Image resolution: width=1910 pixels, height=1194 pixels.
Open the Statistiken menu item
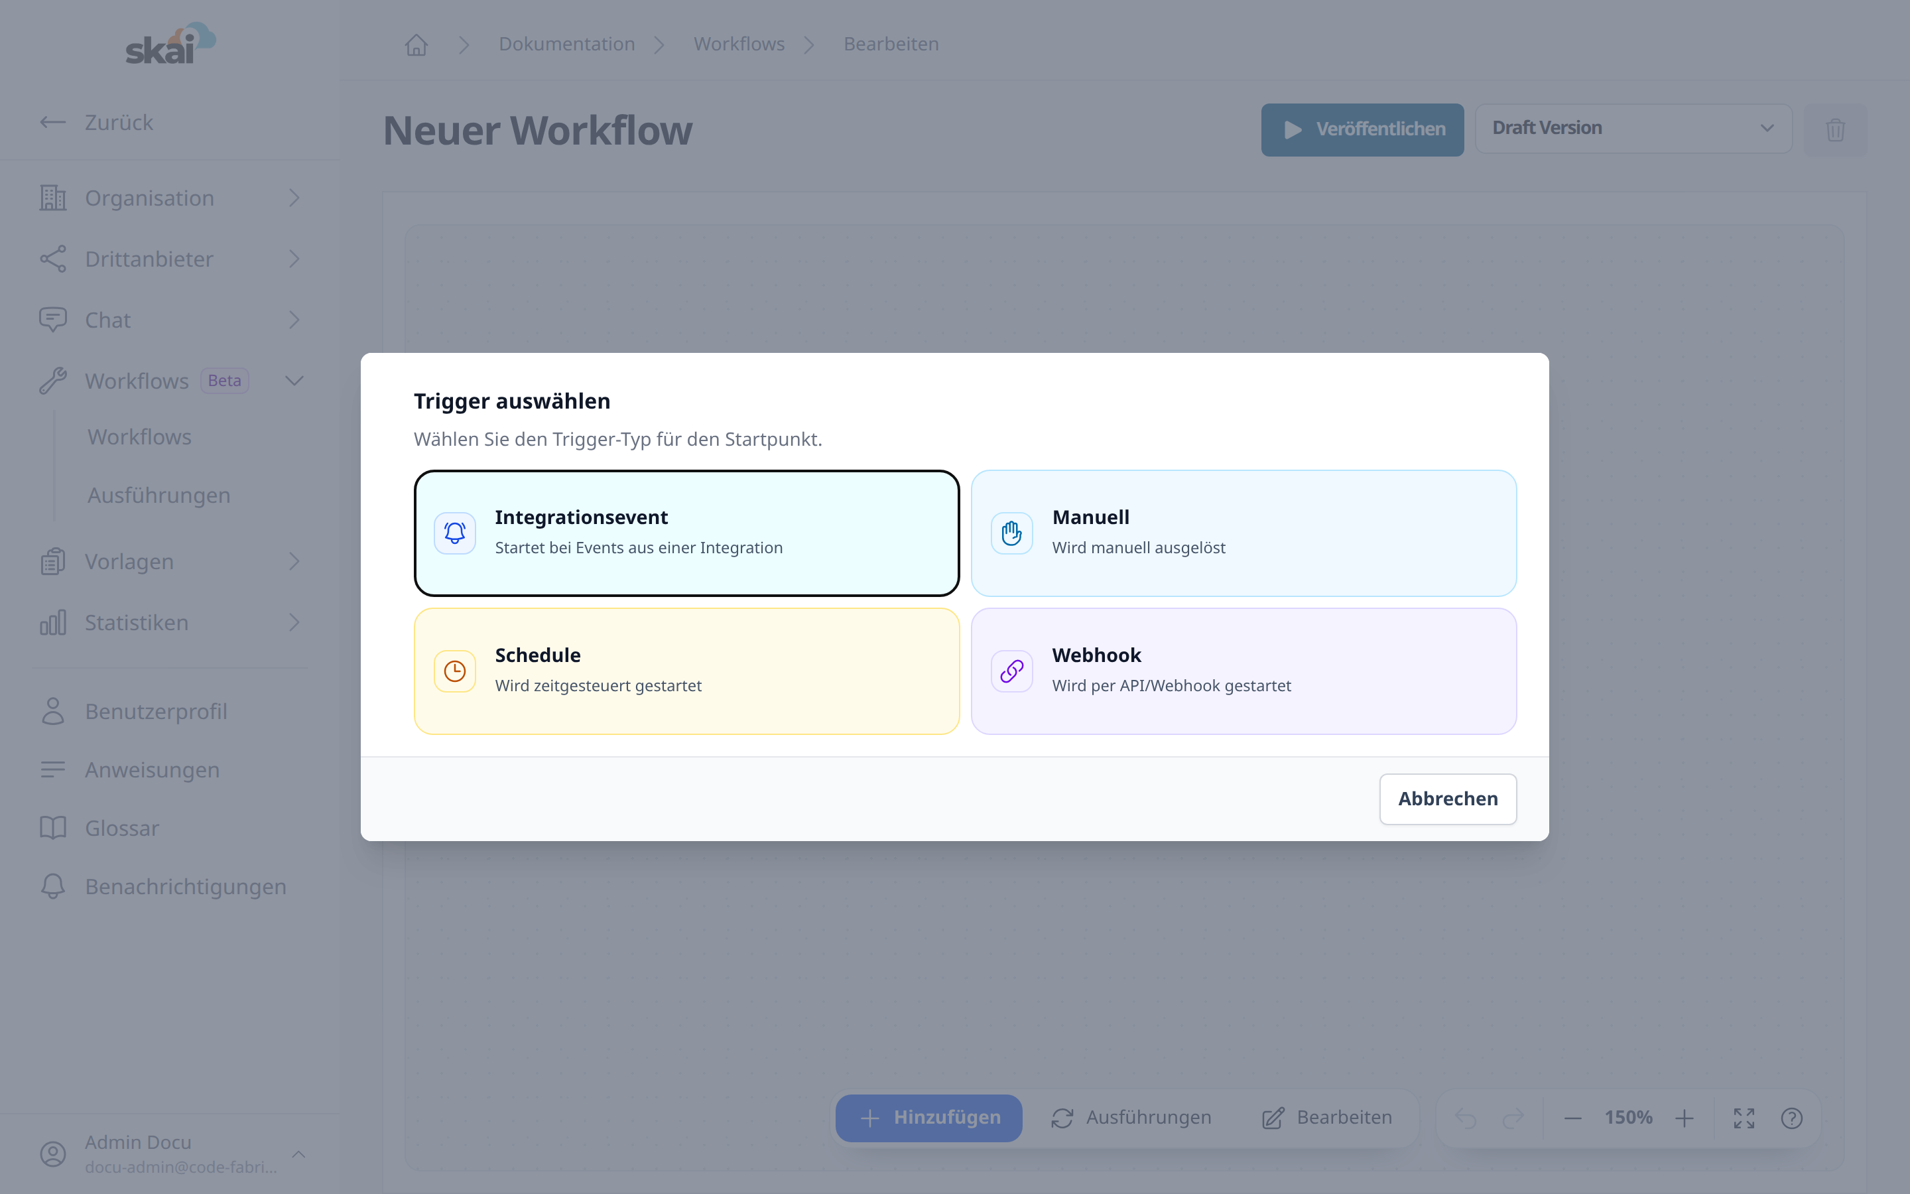[170, 622]
